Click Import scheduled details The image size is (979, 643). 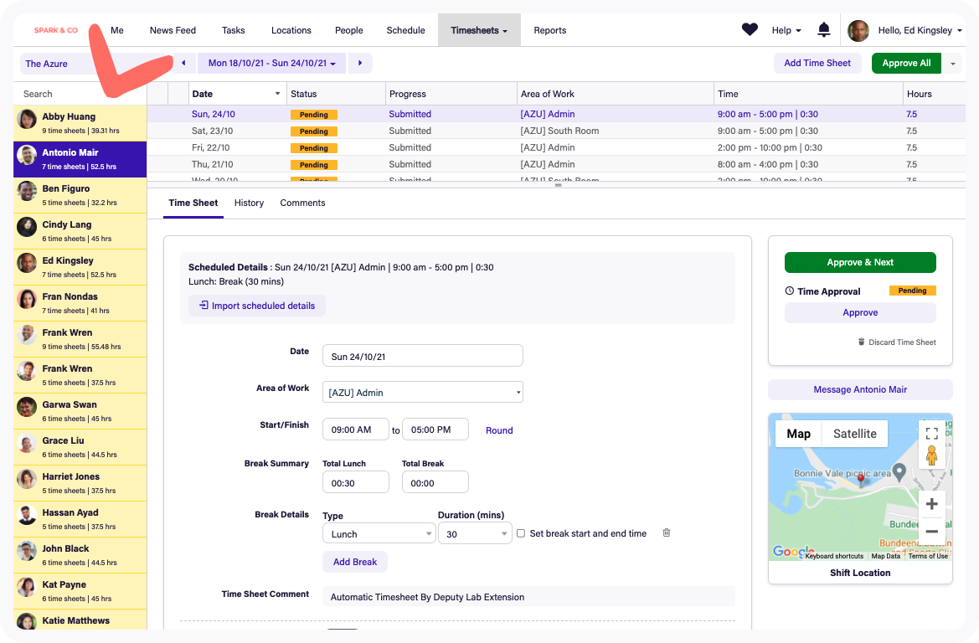click(x=256, y=306)
